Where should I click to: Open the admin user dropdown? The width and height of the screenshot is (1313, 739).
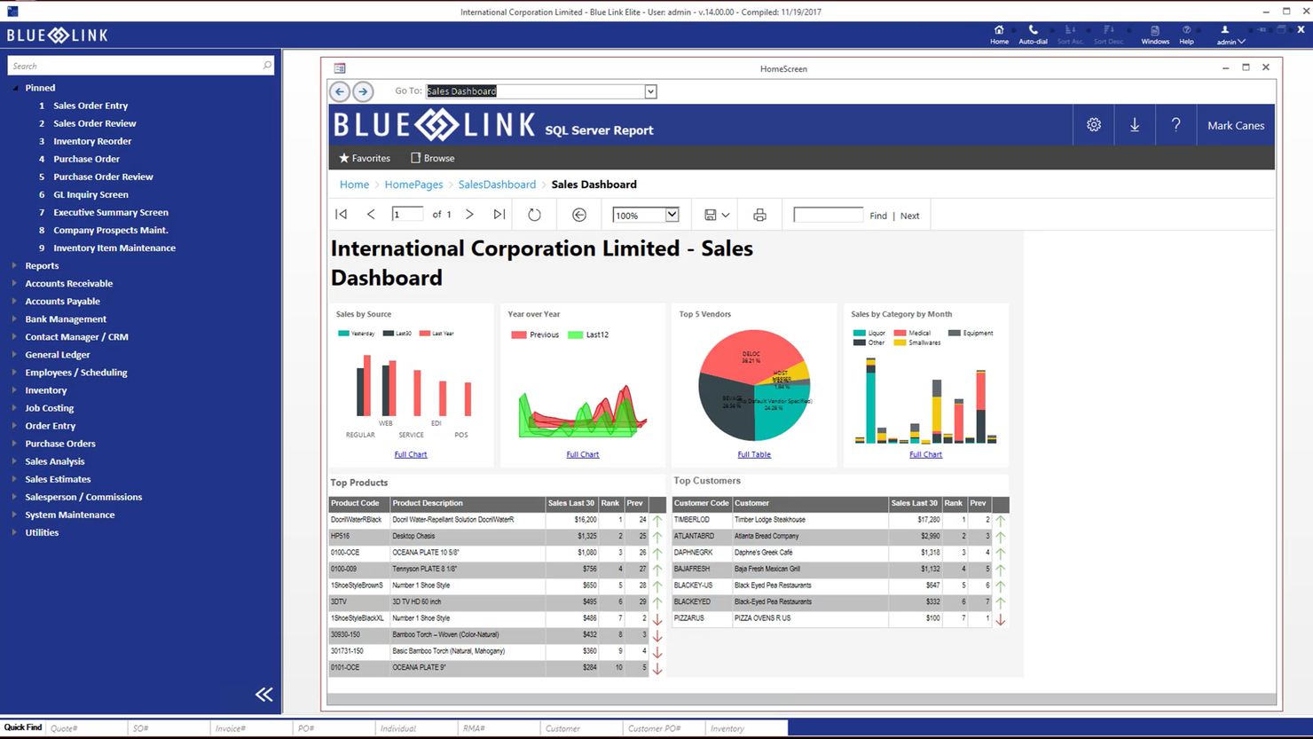coord(1229,35)
